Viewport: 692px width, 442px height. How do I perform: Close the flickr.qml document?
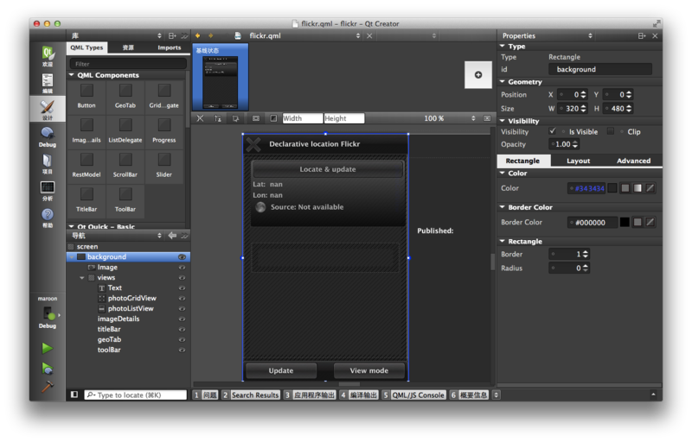(369, 35)
